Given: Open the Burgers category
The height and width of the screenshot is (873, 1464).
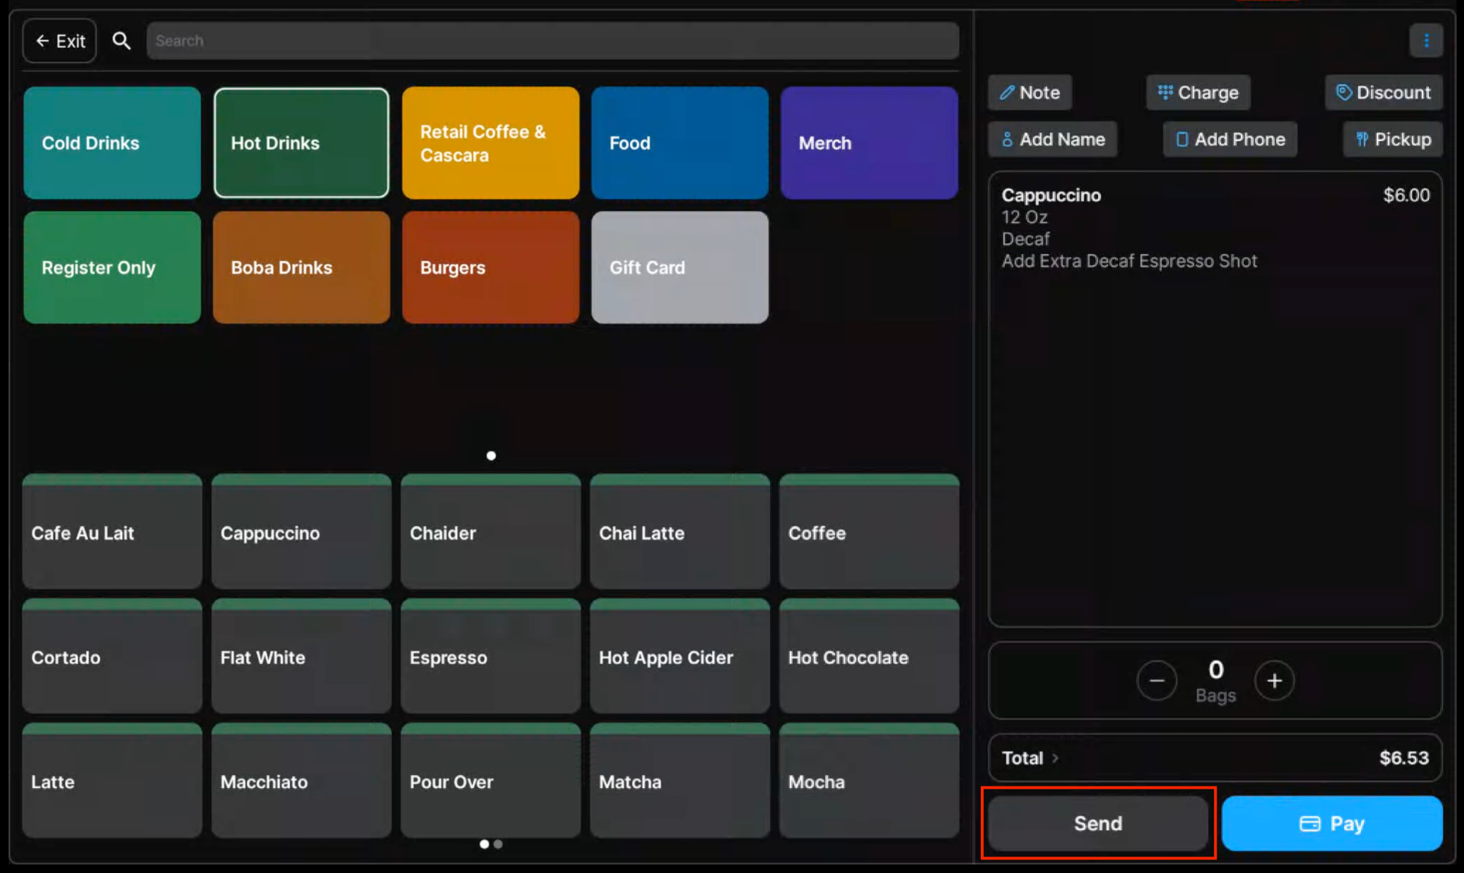Looking at the screenshot, I should [490, 267].
